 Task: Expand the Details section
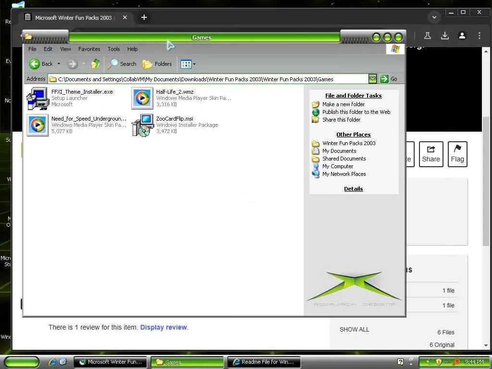[x=353, y=189]
